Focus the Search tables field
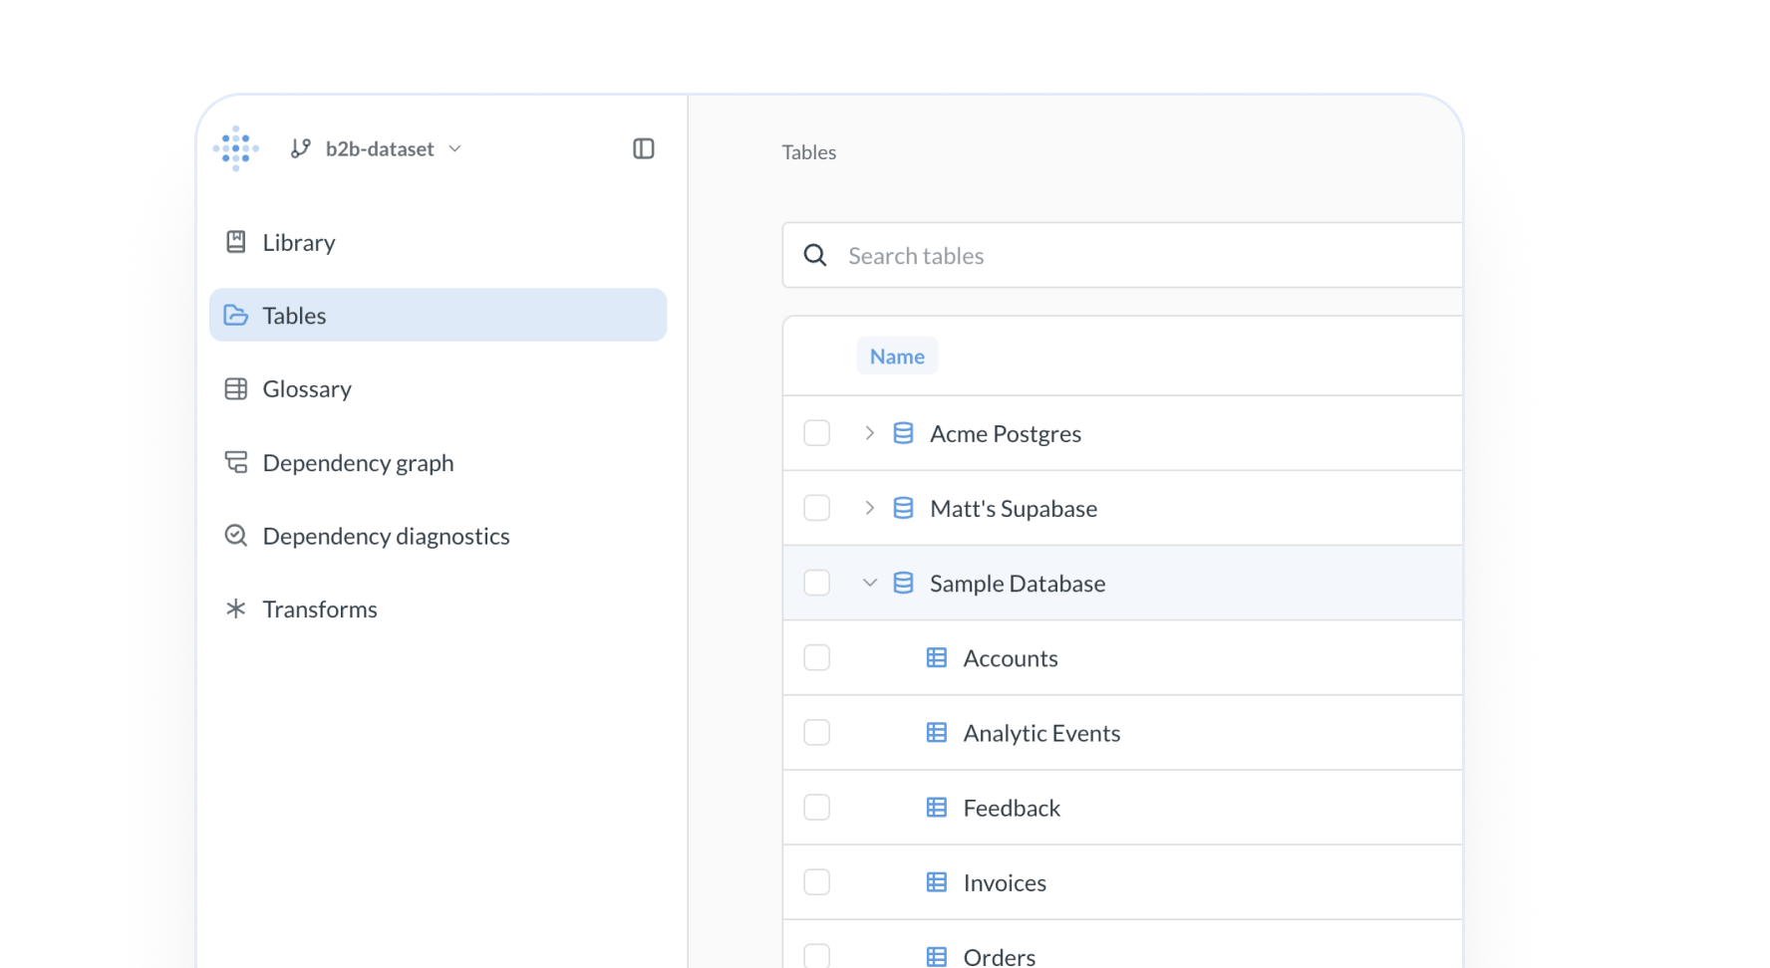The image size is (1770, 968). click(1122, 255)
